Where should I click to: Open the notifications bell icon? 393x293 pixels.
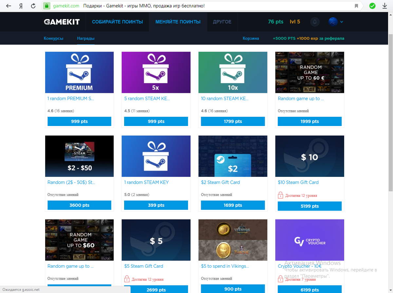[315, 22]
